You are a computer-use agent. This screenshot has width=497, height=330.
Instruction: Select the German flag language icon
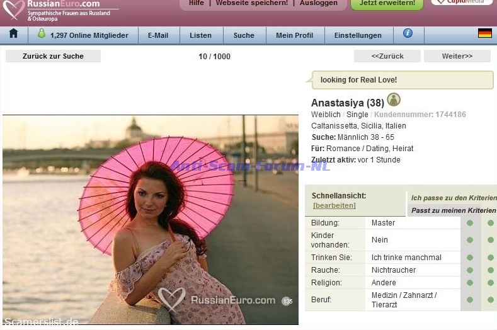tap(484, 33)
